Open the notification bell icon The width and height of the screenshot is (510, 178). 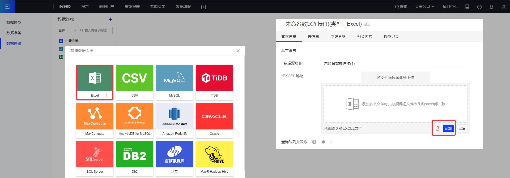[491, 7]
